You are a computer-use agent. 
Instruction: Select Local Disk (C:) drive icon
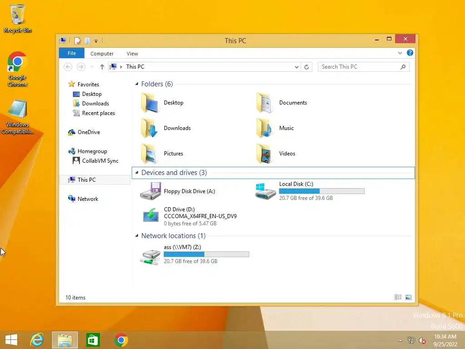(265, 191)
